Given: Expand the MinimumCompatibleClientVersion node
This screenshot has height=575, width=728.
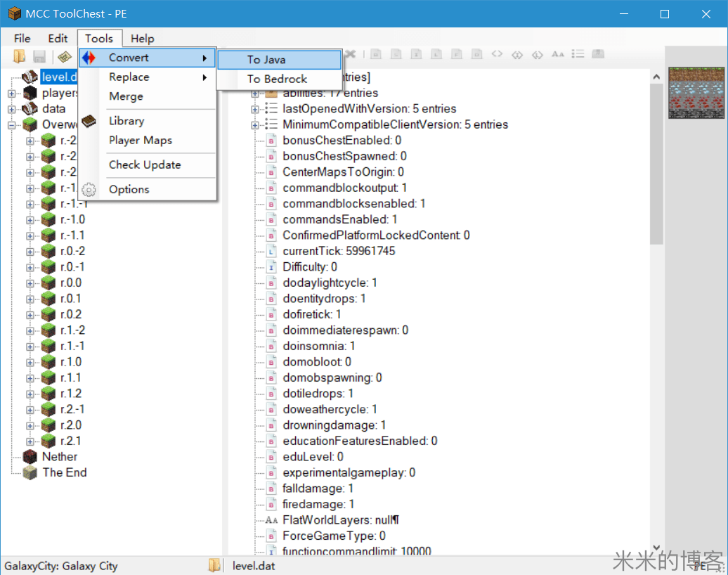Looking at the screenshot, I should coord(256,124).
